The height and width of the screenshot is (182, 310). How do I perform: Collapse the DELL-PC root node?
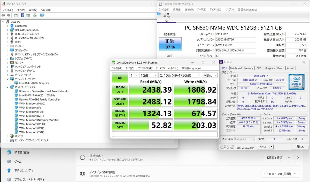pos(3,22)
